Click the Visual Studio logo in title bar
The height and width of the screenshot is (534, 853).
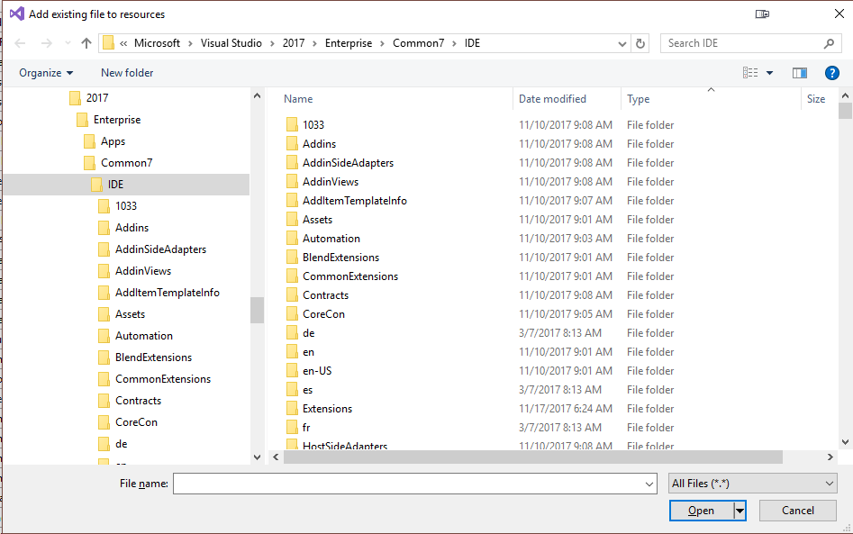(17, 14)
